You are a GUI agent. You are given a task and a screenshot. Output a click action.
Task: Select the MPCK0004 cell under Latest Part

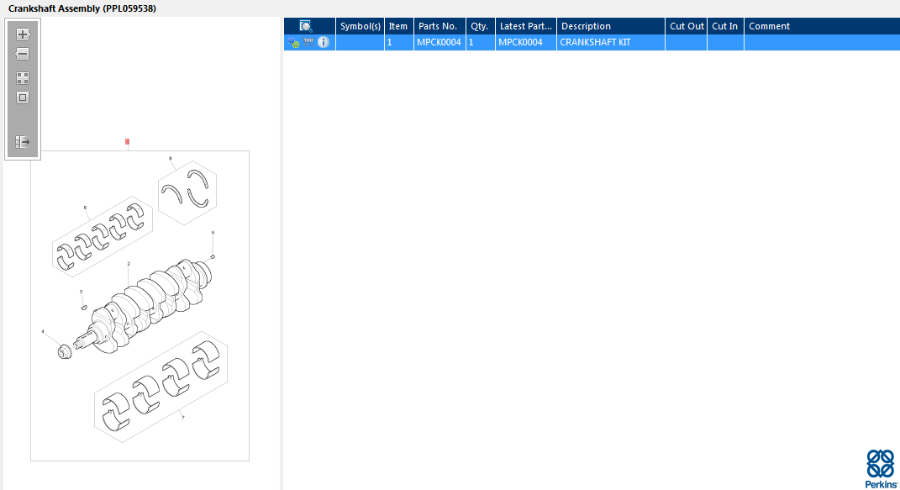526,43
